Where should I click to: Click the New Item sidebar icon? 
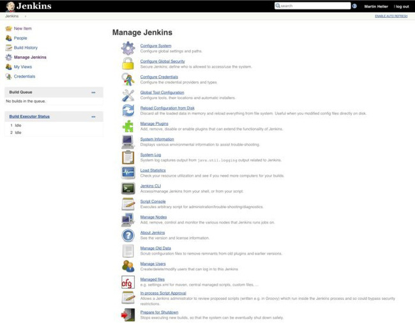click(x=9, y=28)
